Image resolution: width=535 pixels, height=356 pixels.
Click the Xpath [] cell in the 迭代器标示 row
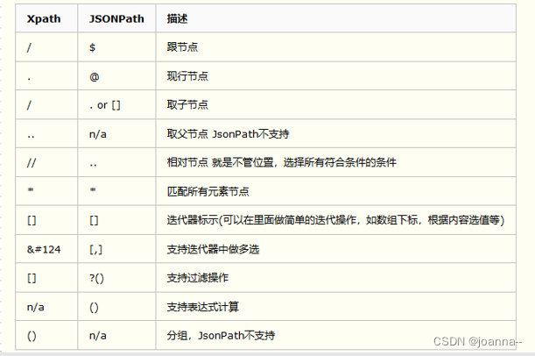coord(46,220)
